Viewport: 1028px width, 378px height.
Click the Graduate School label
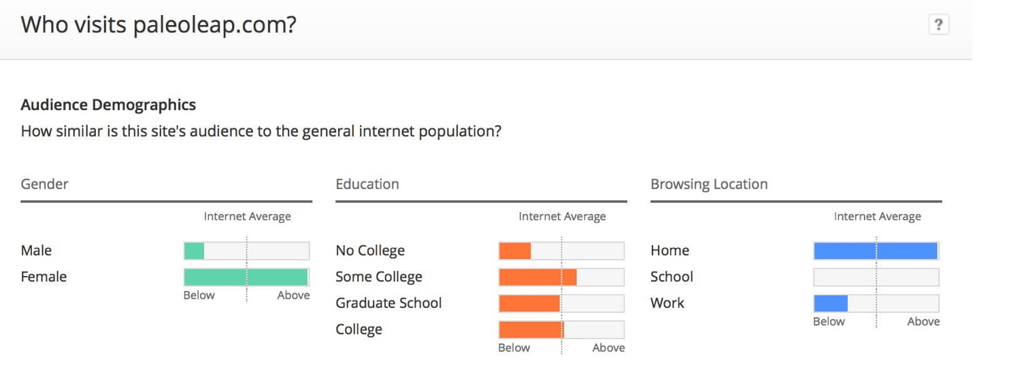coord(388,303)
